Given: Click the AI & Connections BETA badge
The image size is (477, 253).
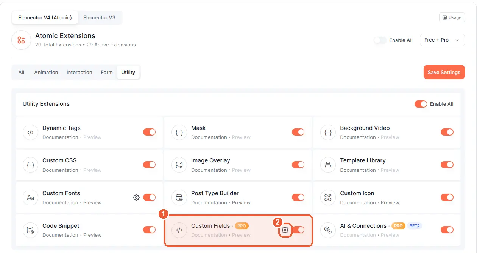Looking at the screenshot, I should pos(415,226).
